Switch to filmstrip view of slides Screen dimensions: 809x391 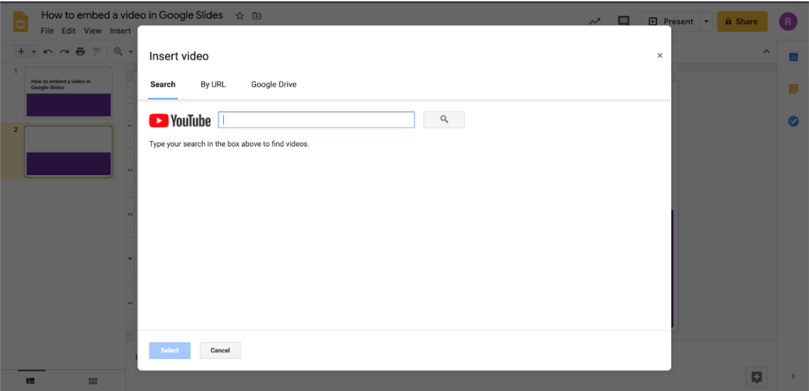[30, 380]
